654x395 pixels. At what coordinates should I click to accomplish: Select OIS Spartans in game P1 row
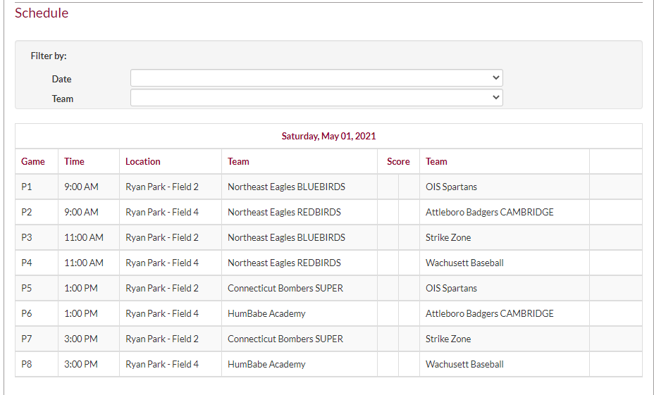(451, 187)
